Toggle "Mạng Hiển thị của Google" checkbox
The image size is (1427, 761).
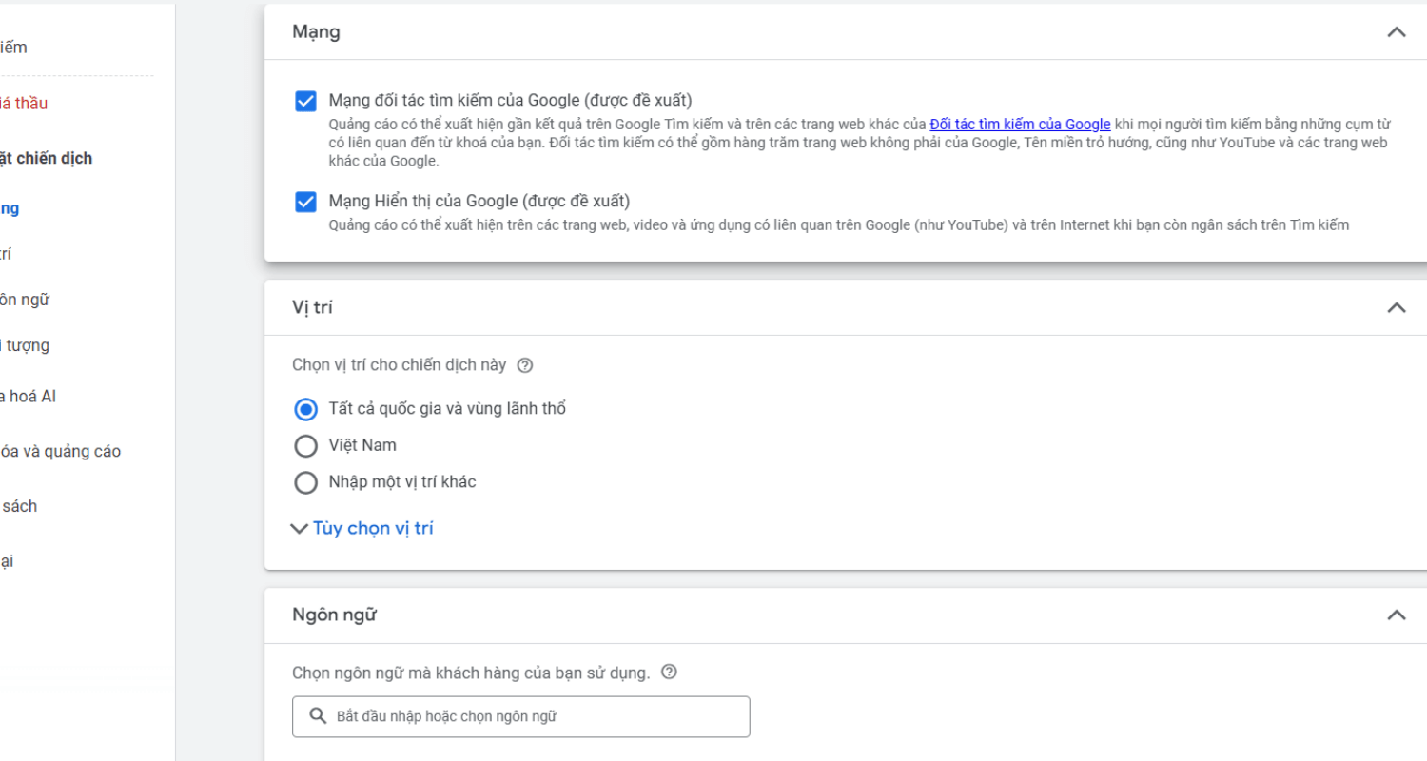click(x=305, y=202)
